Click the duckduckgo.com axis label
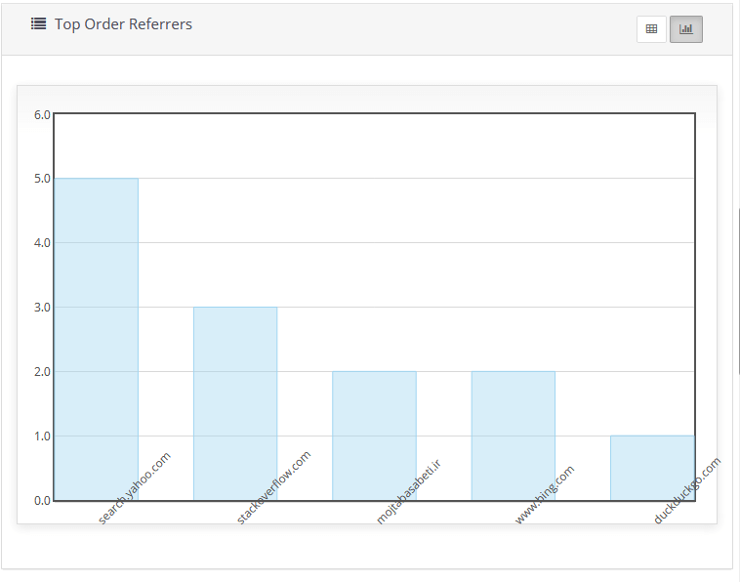Screen dimensions: 740x582 pos(687,490)
